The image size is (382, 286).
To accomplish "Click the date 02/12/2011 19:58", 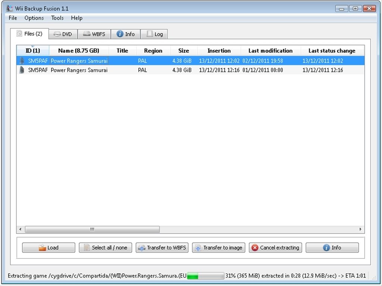I will click(x=263, y=61).
